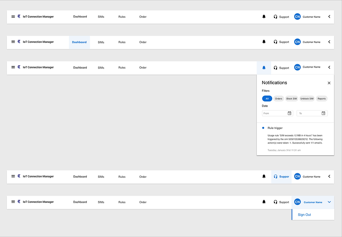Click Sign Out in the account dropdown

click(x=304, y=215)
